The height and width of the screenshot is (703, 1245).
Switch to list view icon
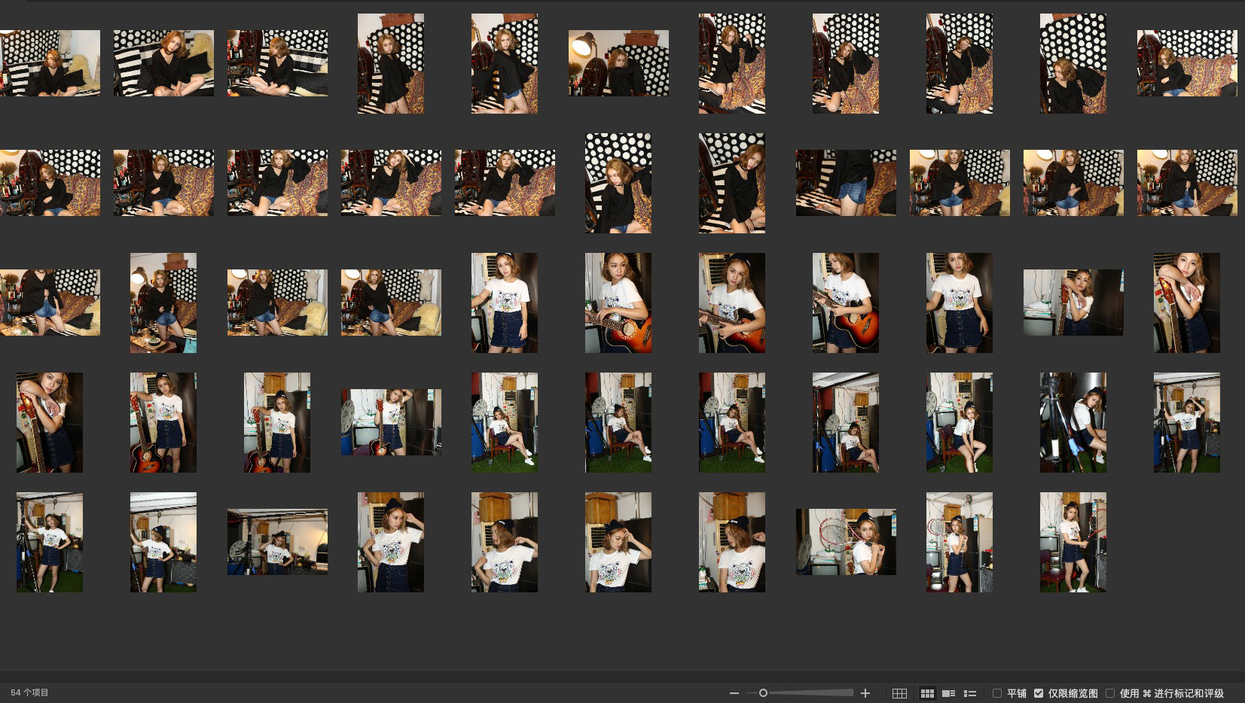point(970,693)
